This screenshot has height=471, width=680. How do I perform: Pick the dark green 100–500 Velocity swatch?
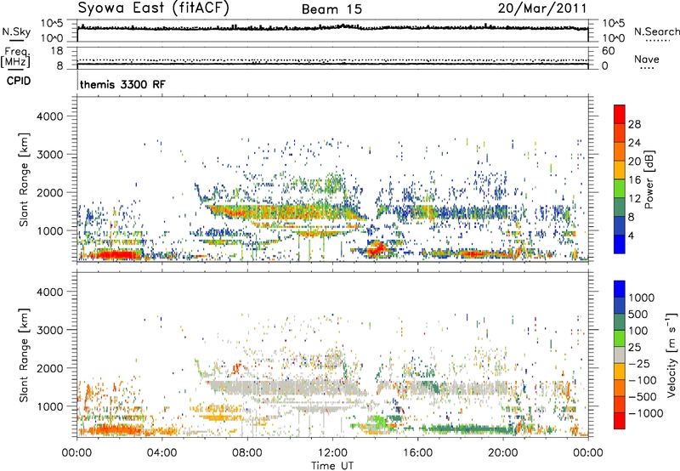click(x=620, y=322)
